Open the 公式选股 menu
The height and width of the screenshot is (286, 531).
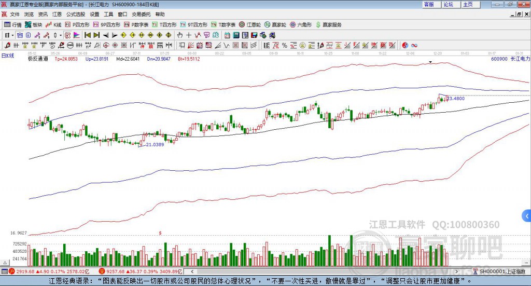pyautogui.click(x=76, y=14)
